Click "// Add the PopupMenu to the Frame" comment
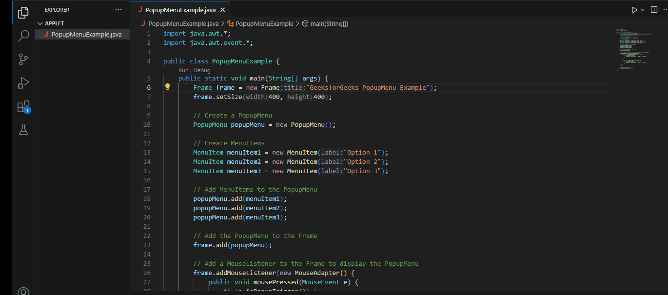This screenshot has width=668, height=295. 255,236
